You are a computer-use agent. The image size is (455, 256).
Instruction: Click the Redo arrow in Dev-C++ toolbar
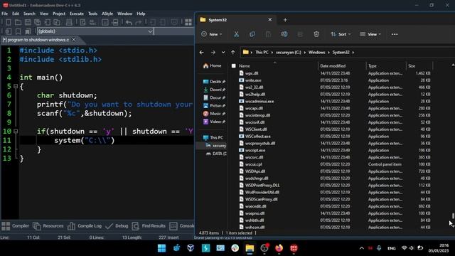tap(139, 22)
